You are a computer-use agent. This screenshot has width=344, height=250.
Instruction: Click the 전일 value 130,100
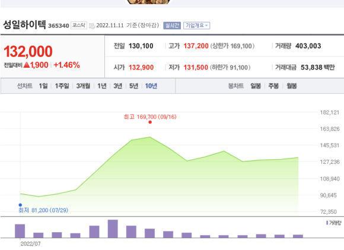click(141, 46)
